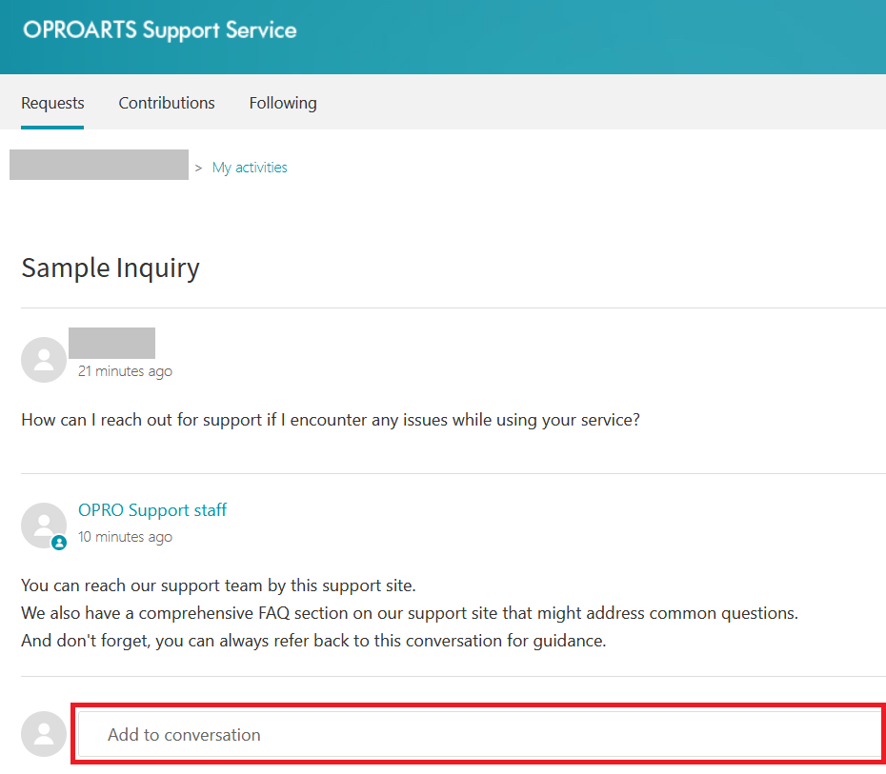Open the Requests tab
The width and height of the screenshot is (886, 774).
coord(52,103)
